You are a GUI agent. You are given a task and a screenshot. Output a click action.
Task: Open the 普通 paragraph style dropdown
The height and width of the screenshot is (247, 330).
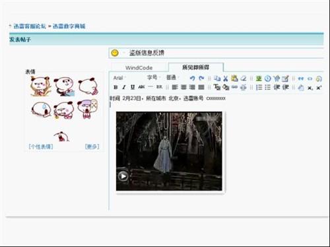(x=172, y=77)
